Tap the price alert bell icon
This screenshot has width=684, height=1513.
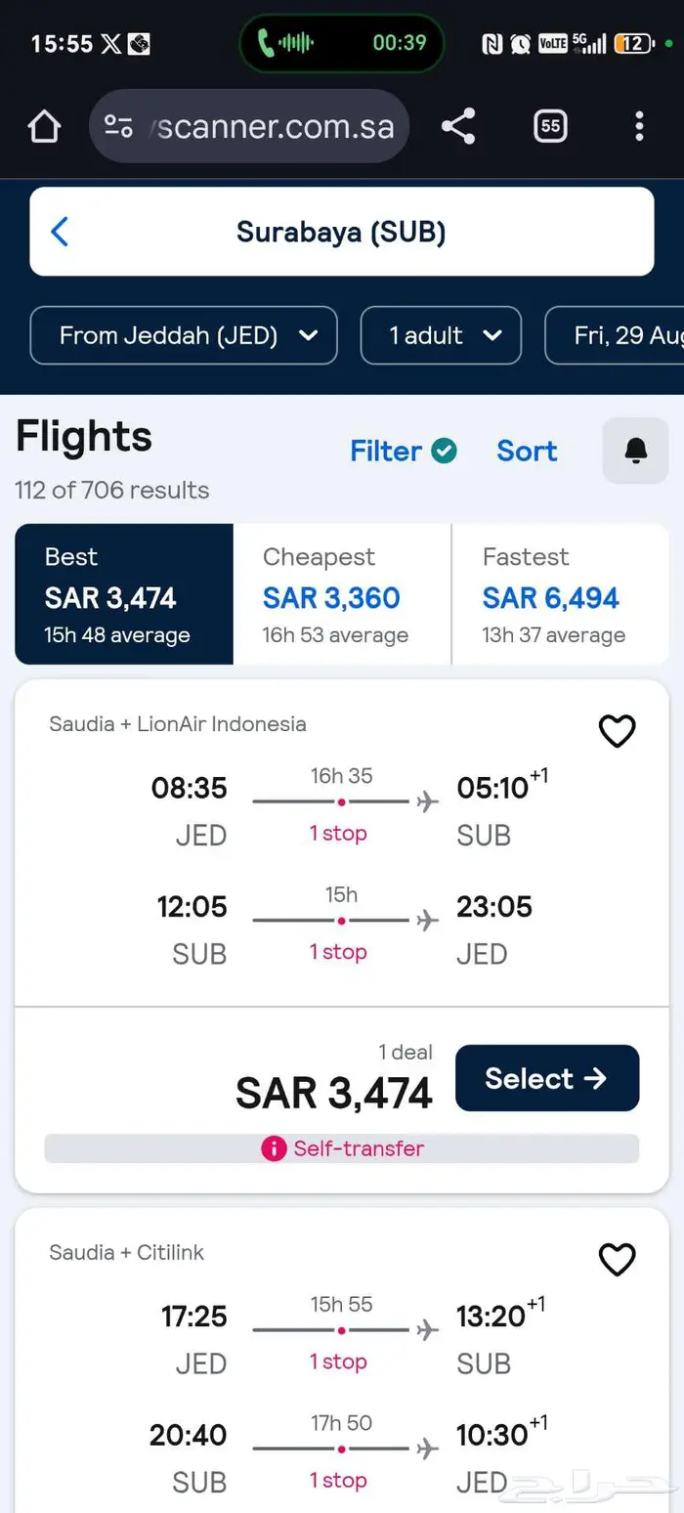pos(636,451)
